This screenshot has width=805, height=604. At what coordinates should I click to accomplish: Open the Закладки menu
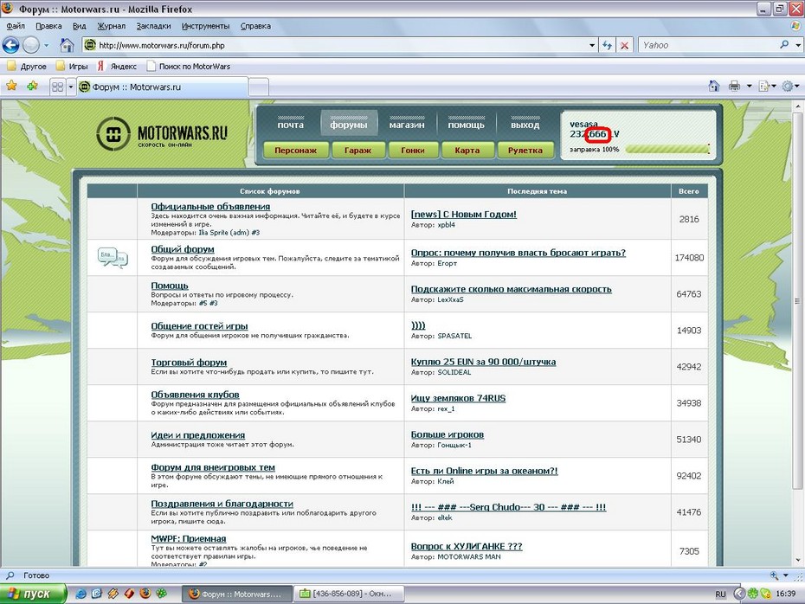pyautogui.click(x=152, y=26)
